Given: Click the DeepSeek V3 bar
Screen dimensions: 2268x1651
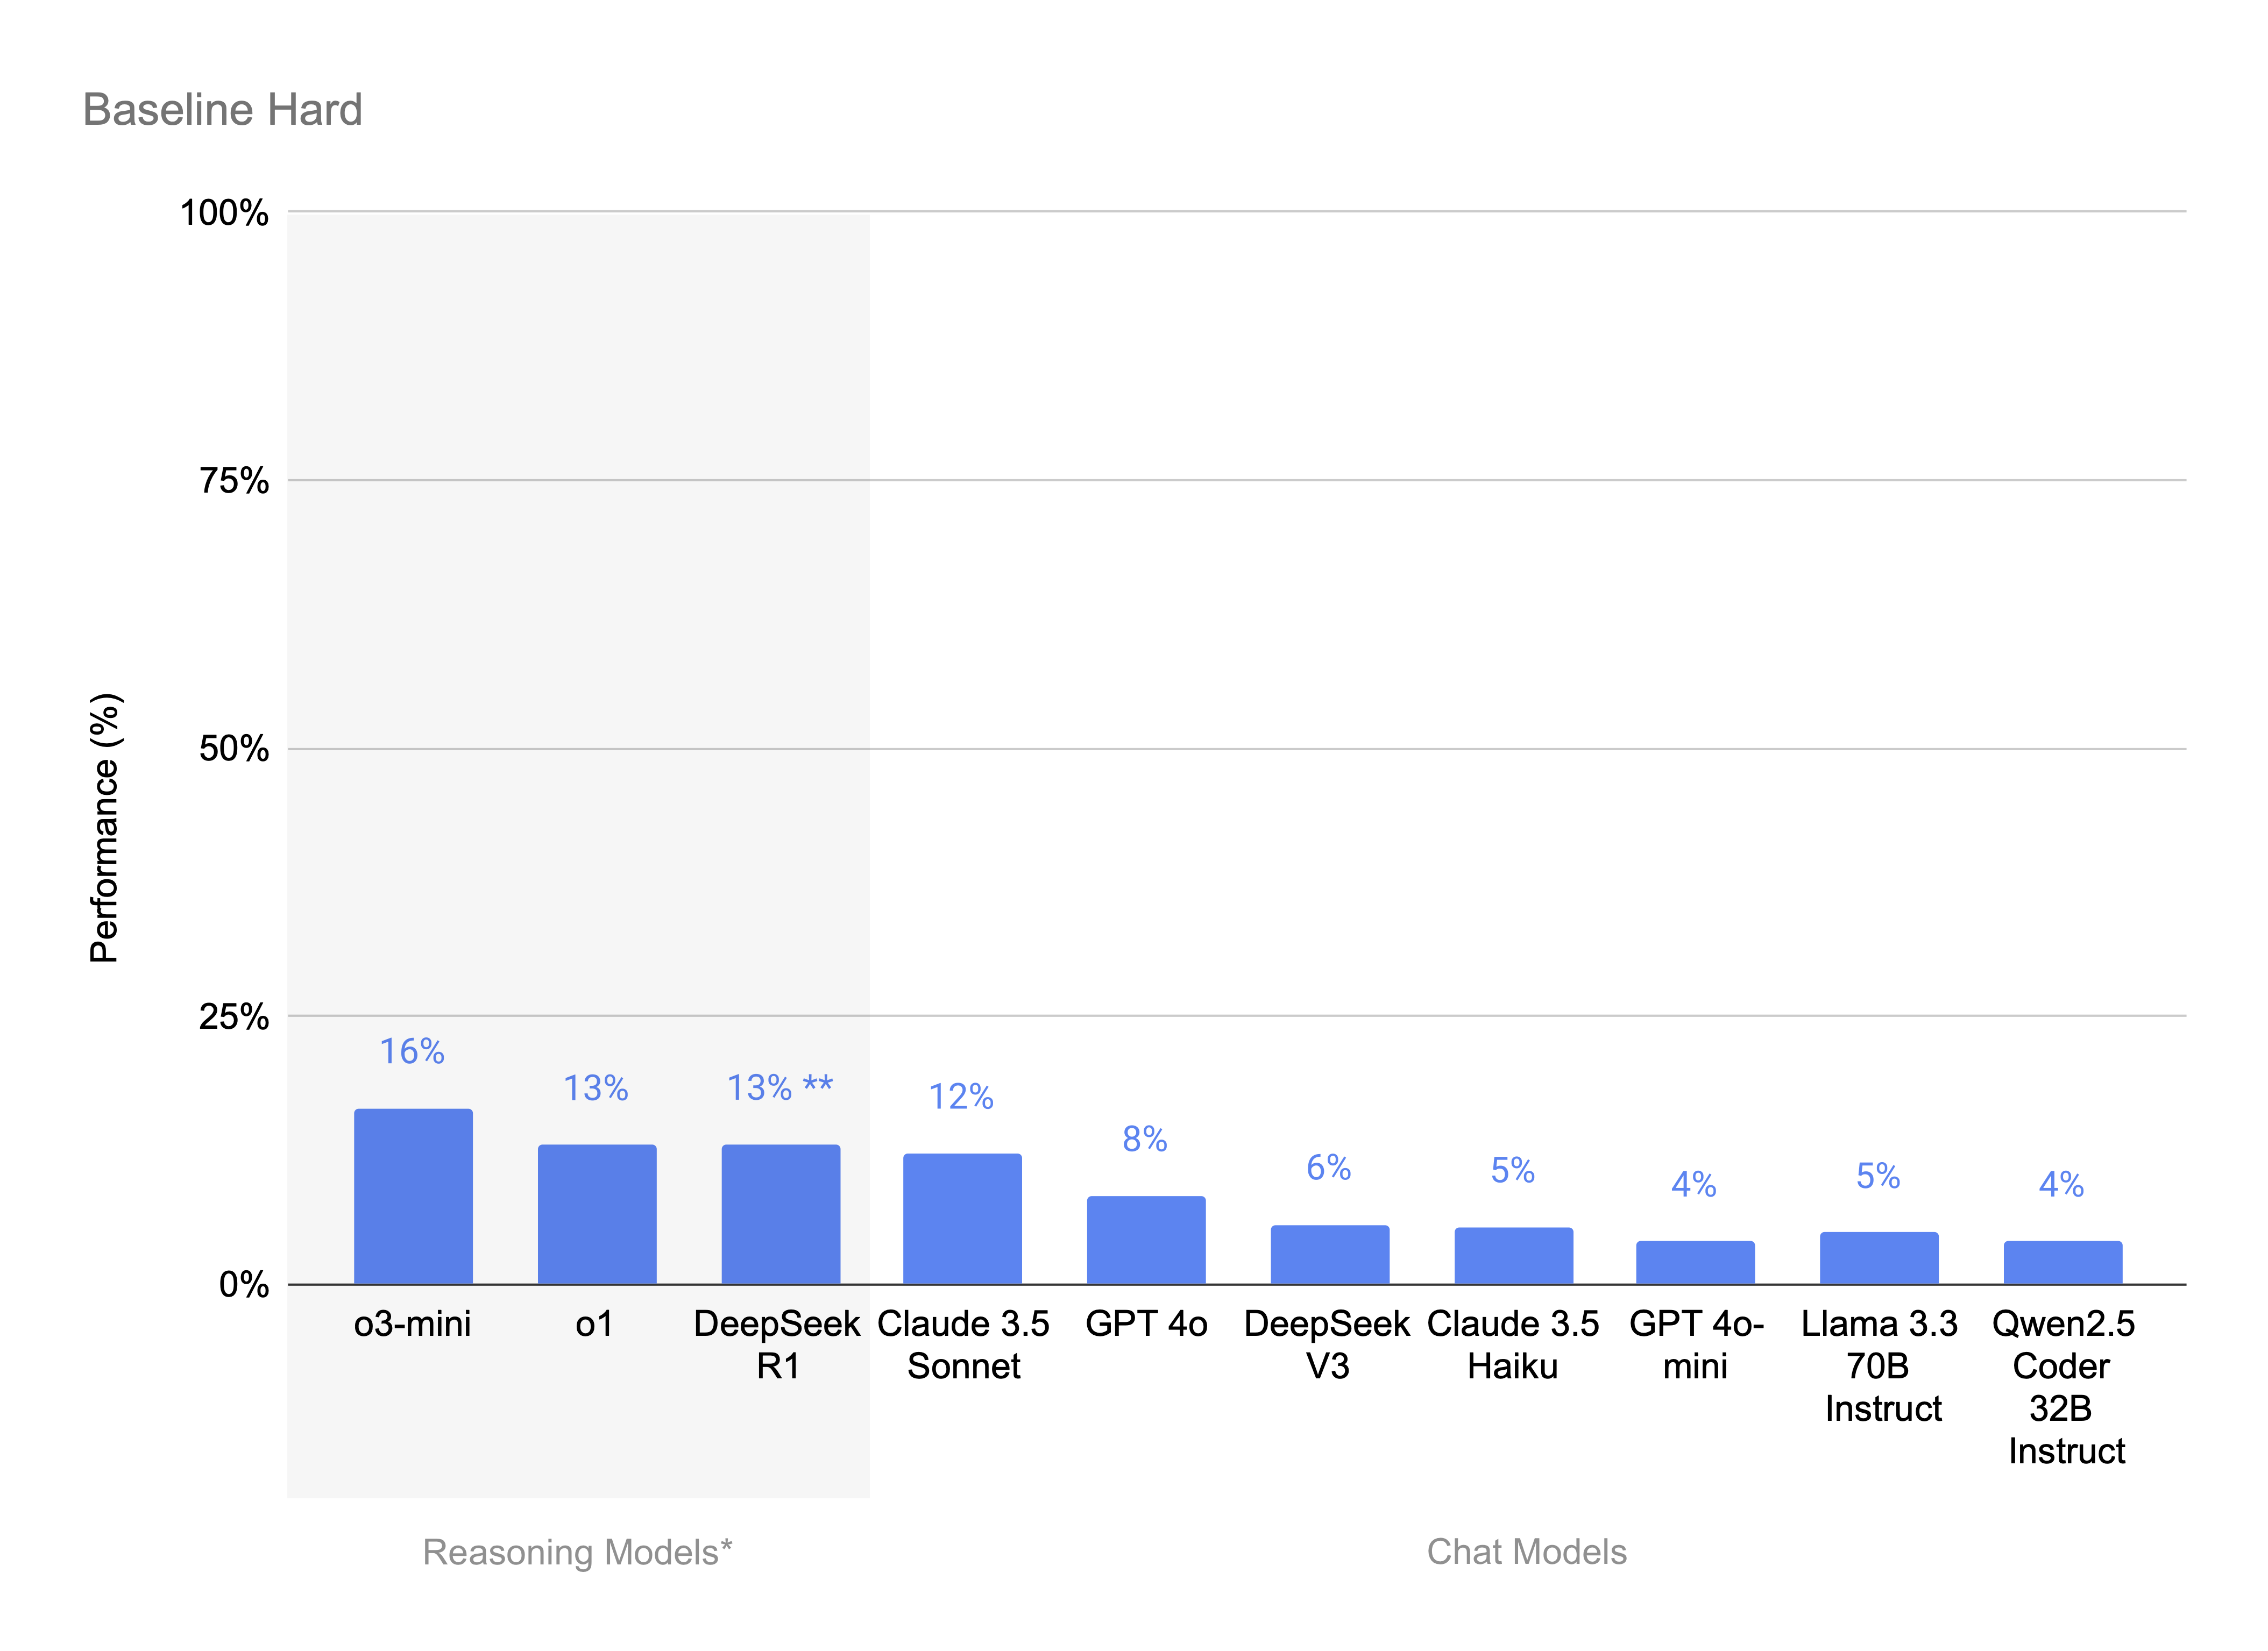Looking at the screenshot, I should coord(1330,1255).
